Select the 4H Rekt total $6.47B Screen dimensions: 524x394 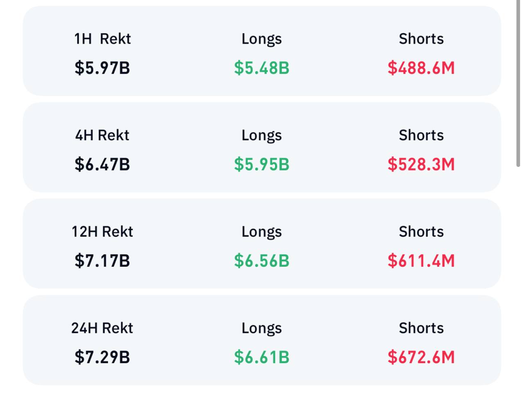tap(102, 164)
